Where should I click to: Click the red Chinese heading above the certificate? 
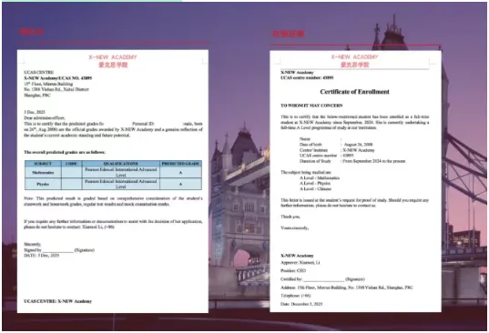289,34
